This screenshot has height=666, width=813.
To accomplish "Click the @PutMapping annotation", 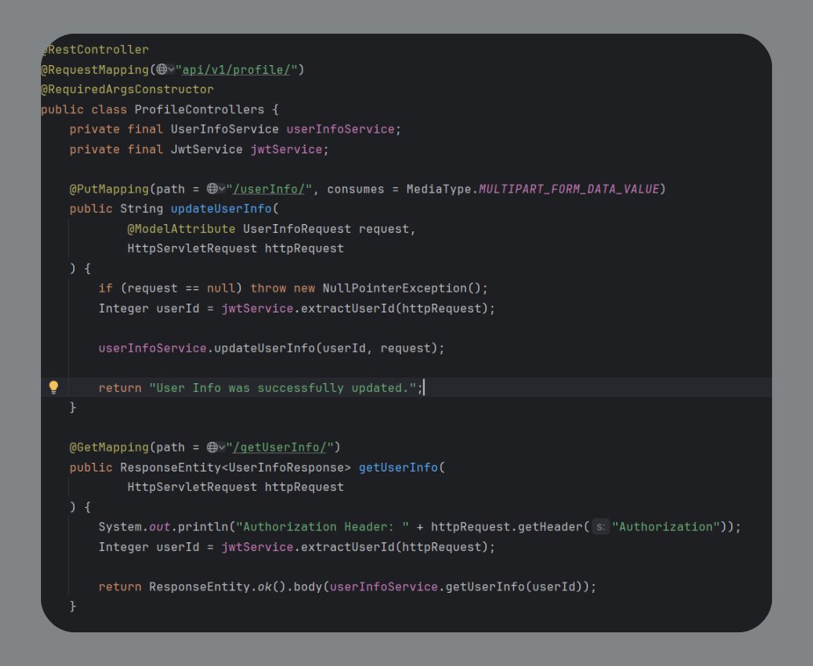I will (109, 189).
